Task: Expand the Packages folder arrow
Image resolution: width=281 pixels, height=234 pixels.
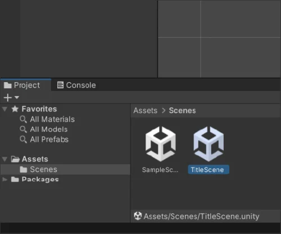Action: click(4, 179)
